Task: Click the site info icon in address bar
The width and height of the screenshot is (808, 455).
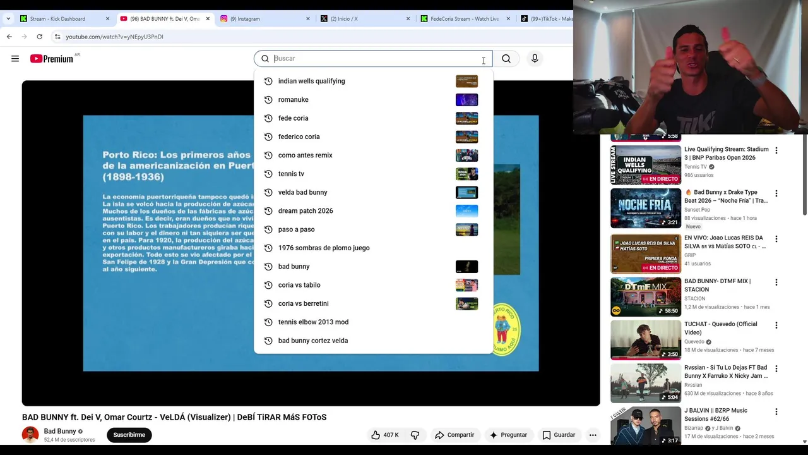Action: pyautogui.click(x=57, y=37)
